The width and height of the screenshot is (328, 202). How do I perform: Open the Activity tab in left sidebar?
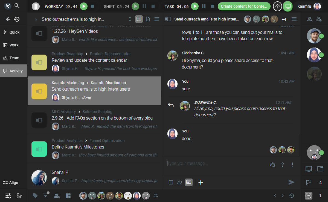click(14, 71)
